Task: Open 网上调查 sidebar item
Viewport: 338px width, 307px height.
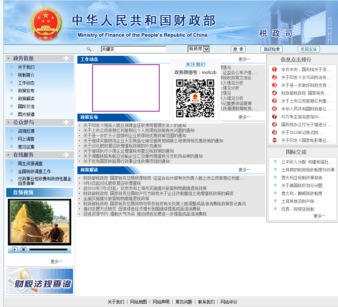Action: 26,139
